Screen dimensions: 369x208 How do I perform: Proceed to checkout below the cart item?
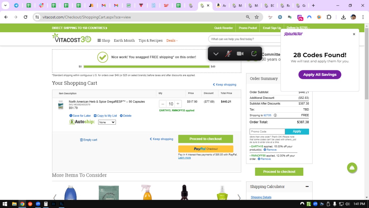(x=206, y=139)
